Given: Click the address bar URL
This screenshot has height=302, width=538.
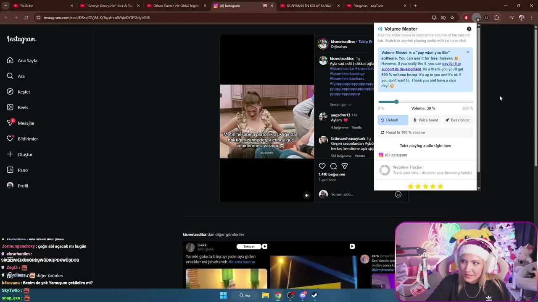Looking at the screenshot, I should pyautogui.click(x=97, y=18).
